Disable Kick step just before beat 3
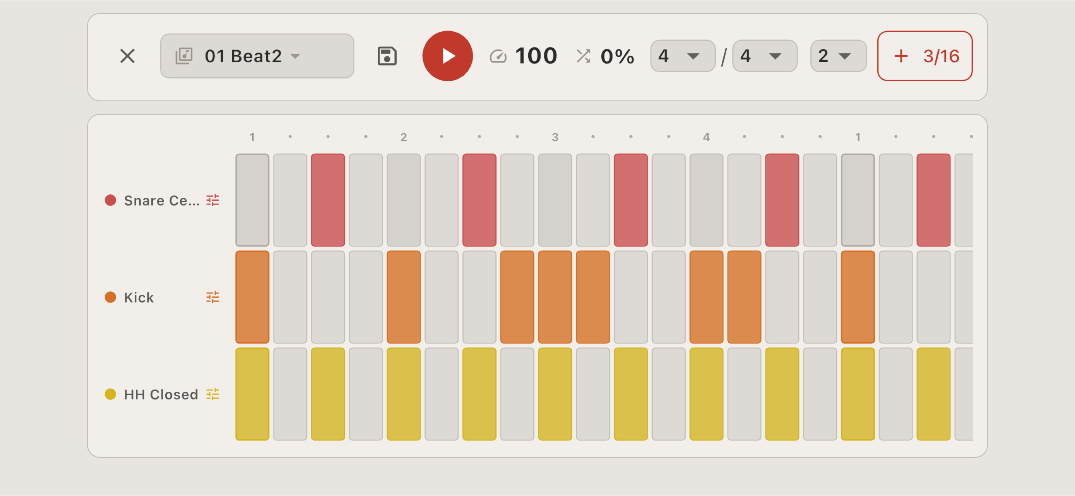Image resolution: width=1075 pixels, height=496 pixels. pyautogui.click(x=517, y=297)
